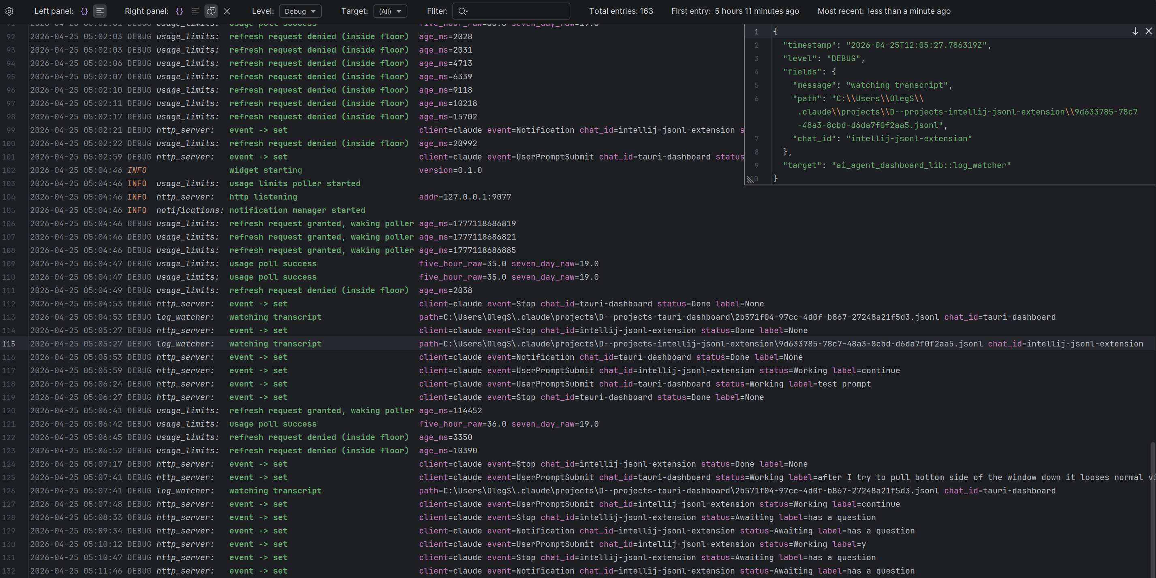Toggle right panel floating popup mode
The height and width of the screenshot is (578, 1156).
tap(211, 11)
